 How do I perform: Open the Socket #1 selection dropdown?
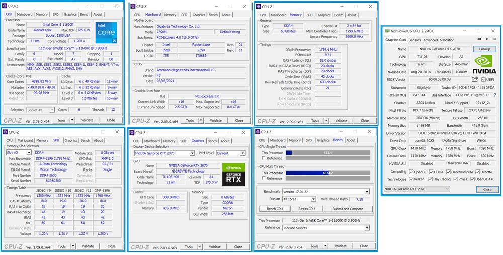point(52,110)
